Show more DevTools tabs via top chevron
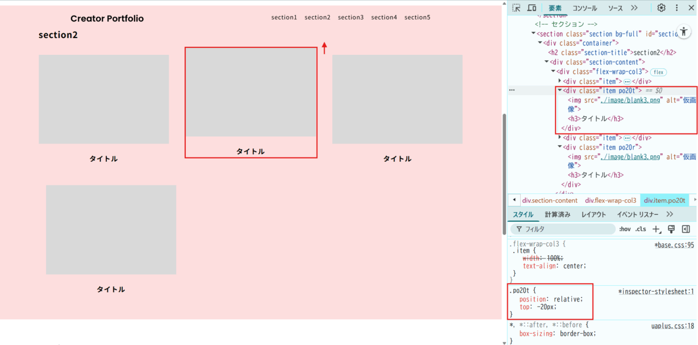The image size is (698, 345). [634, 8]
